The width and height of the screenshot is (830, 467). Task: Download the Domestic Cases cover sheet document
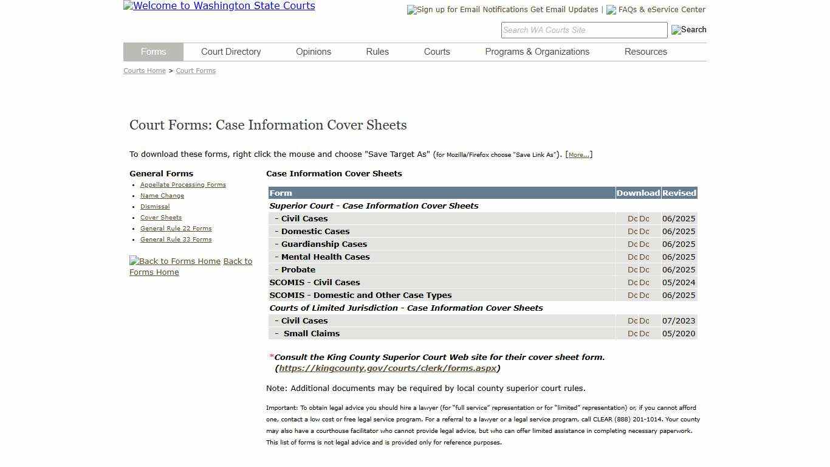(632, 231)
